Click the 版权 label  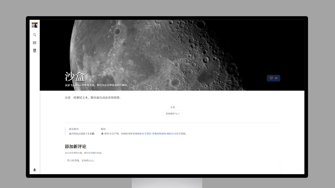pyautogui.click(x=103, y=129)
